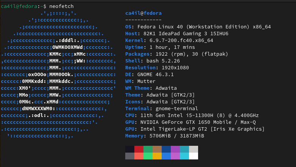The width and height of the screenshot is (296, 167).
Task: Click CPU value '11th Gen Intel i5-11300H'
Action: coord(177,115)
